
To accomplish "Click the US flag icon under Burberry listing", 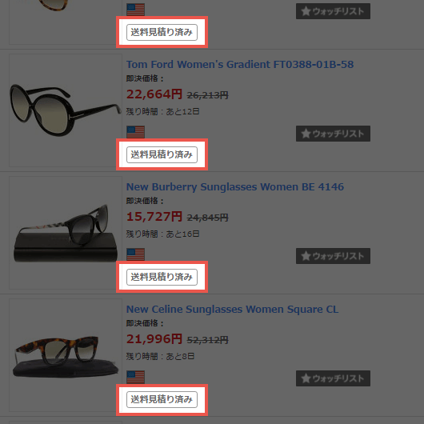I will point(135,254).
